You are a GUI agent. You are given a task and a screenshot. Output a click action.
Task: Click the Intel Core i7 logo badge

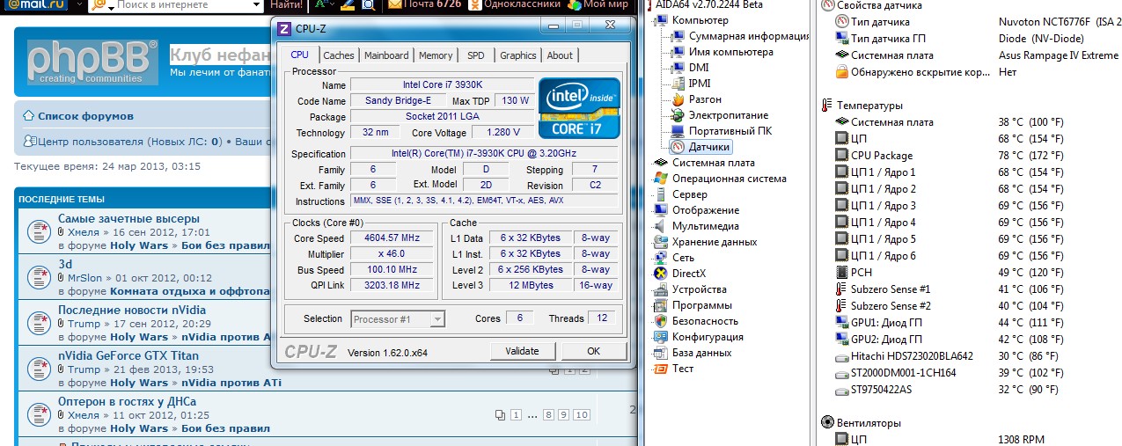579,107
